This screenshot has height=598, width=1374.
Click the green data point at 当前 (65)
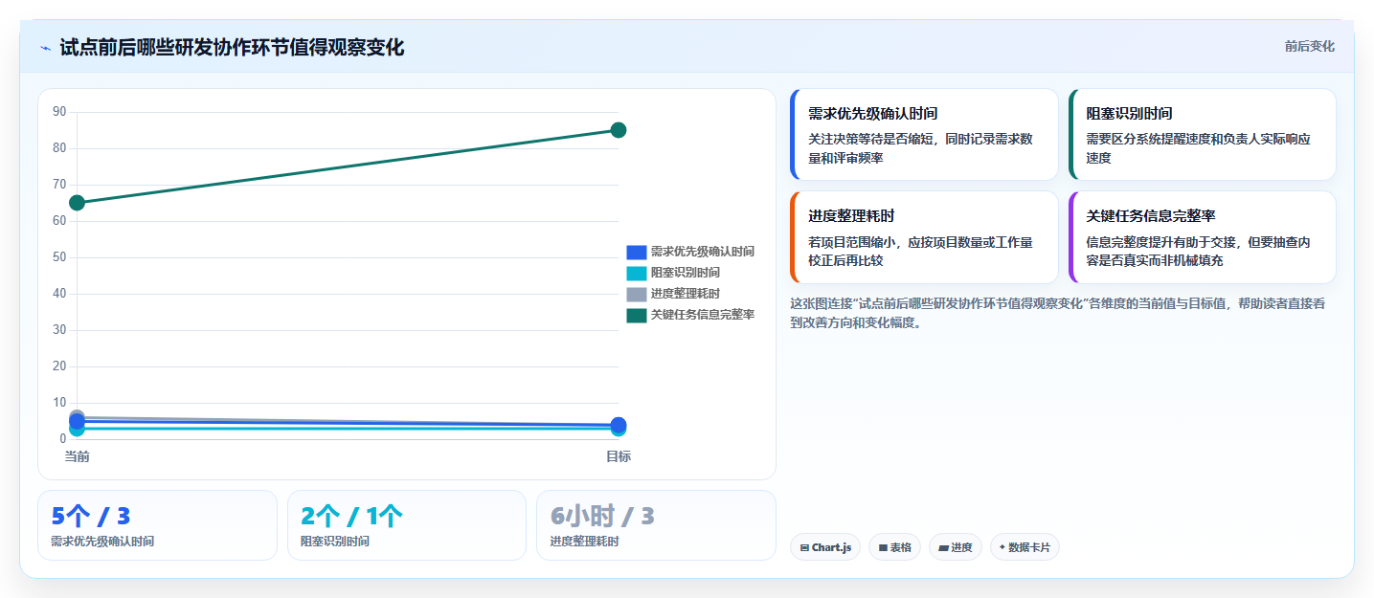click(77, 203)
